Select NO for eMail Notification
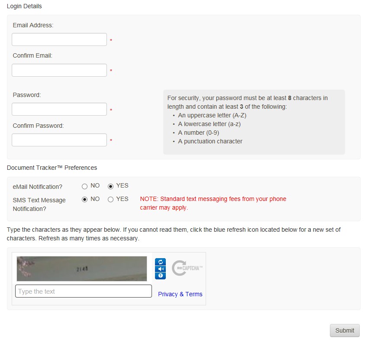 coord(84,186)
